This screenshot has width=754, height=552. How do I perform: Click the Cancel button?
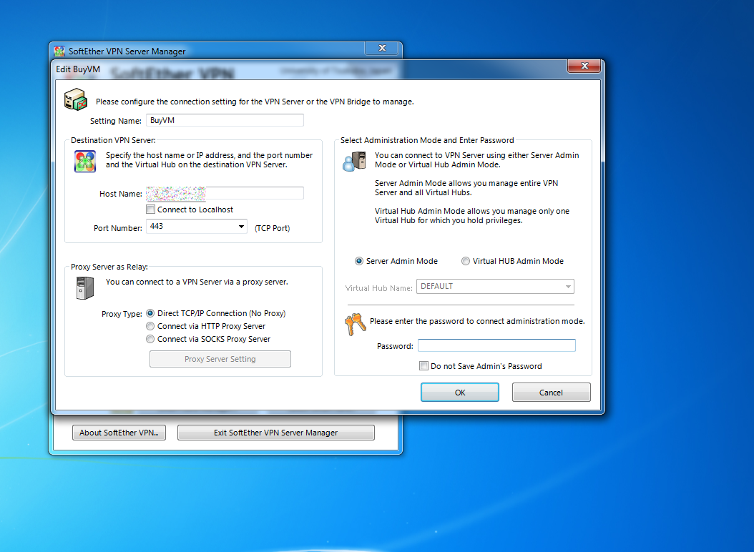551,393
